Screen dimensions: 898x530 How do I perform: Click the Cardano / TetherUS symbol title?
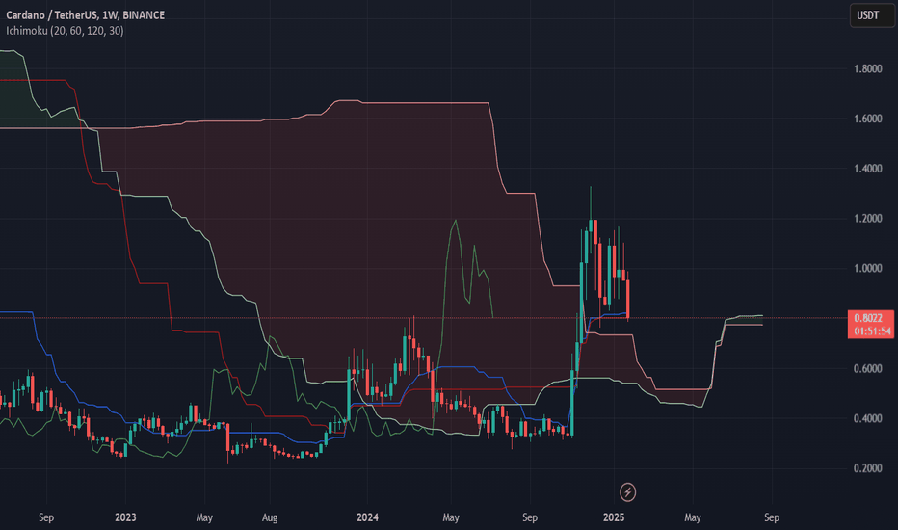click(x=86, y=14)
